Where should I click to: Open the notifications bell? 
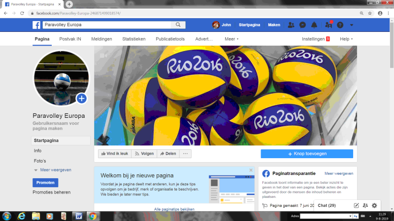[315, 25]
